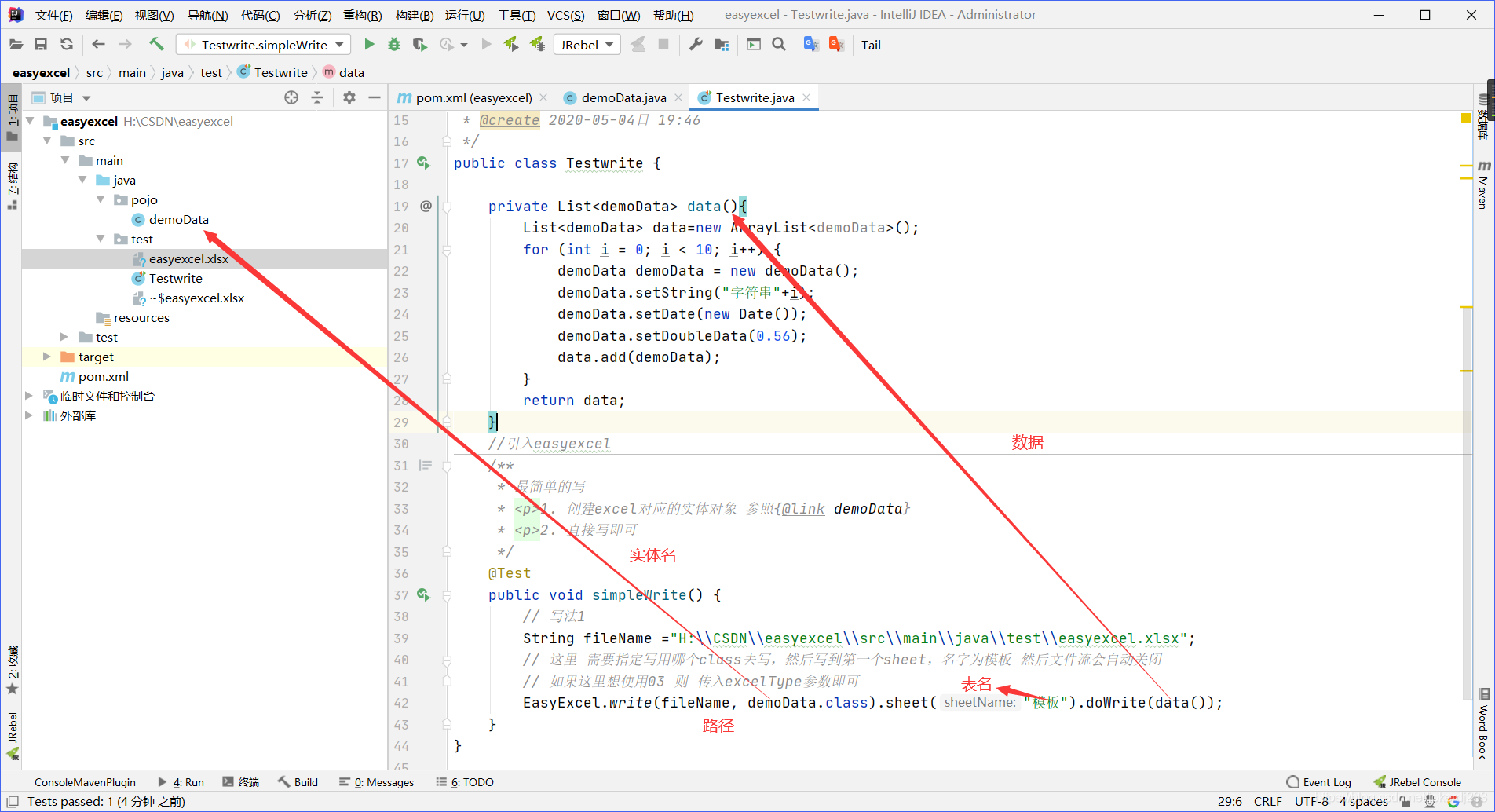
Task: Click the Search Everywhere magnifier icon
Action: (779, 45)
